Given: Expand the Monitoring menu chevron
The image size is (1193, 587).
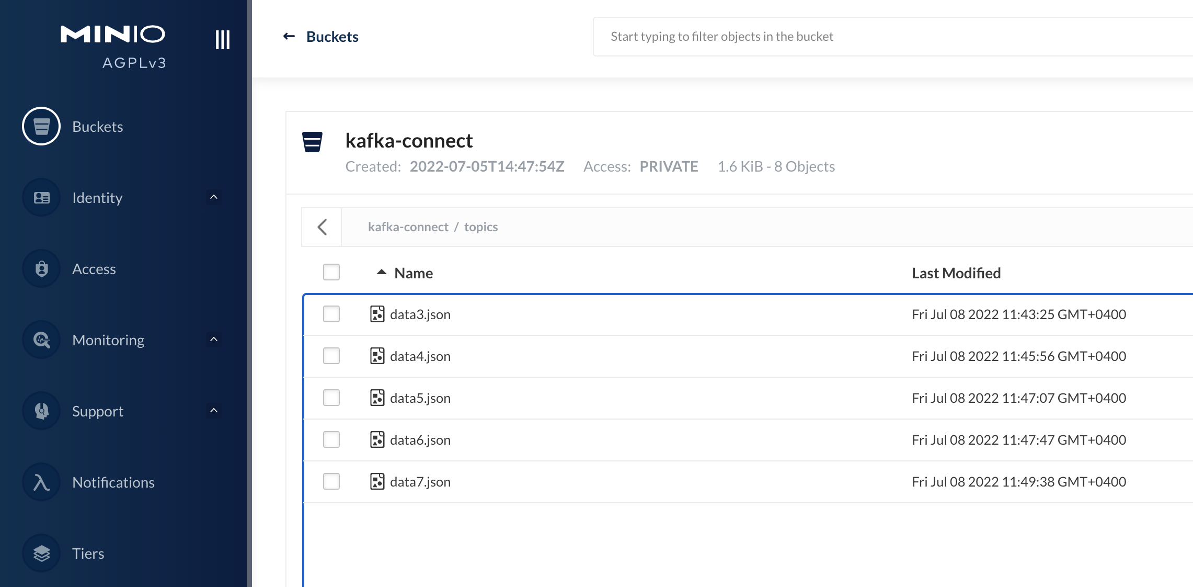Looking at the screenshot, I should click(214, 340).
